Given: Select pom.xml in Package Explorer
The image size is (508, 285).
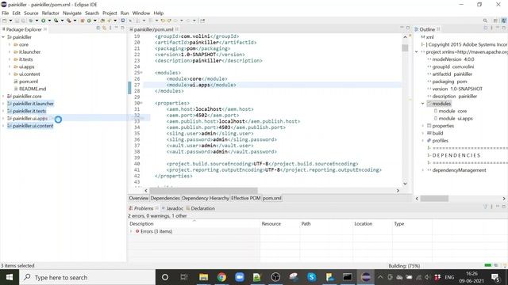Looking at the screenshot, I should click(x=25, y=82).
